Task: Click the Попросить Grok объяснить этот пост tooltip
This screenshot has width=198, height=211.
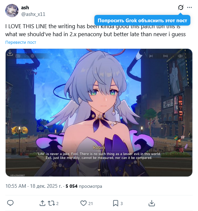Action: coord(142,21)
